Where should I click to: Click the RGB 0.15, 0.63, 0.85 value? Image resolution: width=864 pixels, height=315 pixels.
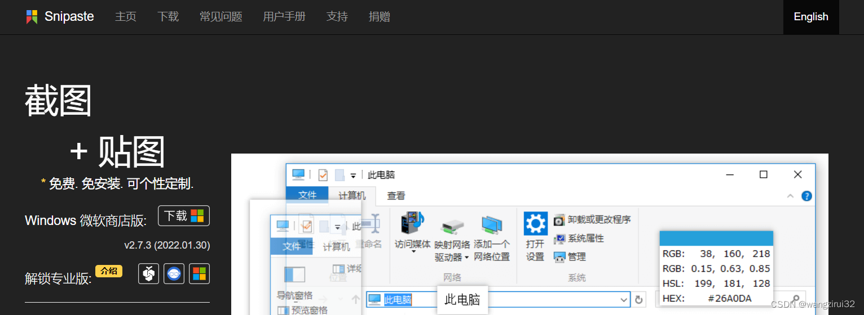click(716, 268)
